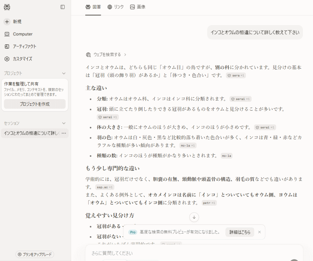Screen dimensions: 313x261
Task: Open the mo-la +1 citation in 羽の色 bullet
Action: 188,145
